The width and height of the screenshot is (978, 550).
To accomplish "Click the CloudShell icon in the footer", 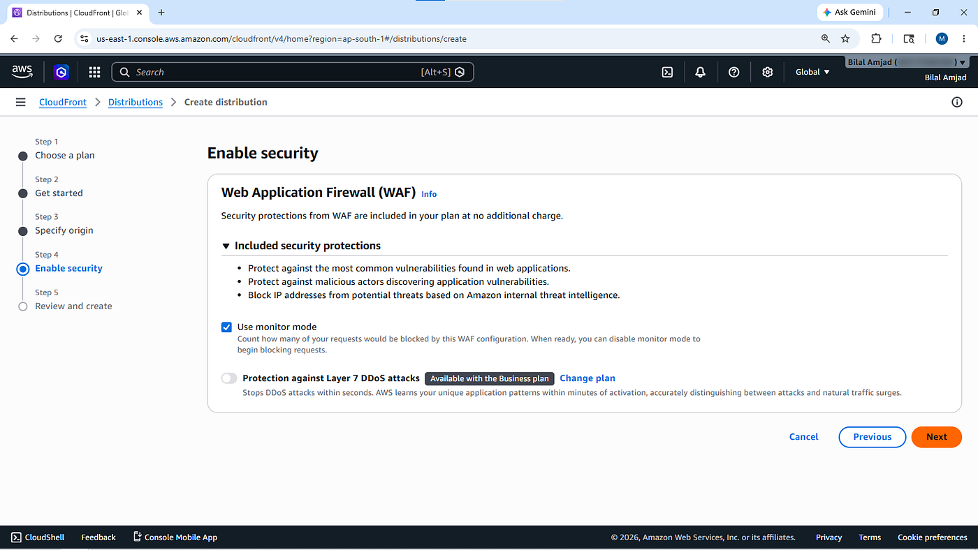I will (x=16, y=537).
